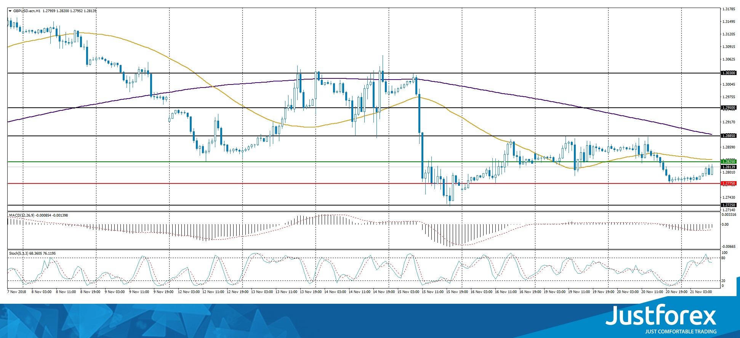This screenshot has height=338, width=740.
Task: Click the 1.29170 price axis value
Action: pyautogui.click(x=729, y=122)
